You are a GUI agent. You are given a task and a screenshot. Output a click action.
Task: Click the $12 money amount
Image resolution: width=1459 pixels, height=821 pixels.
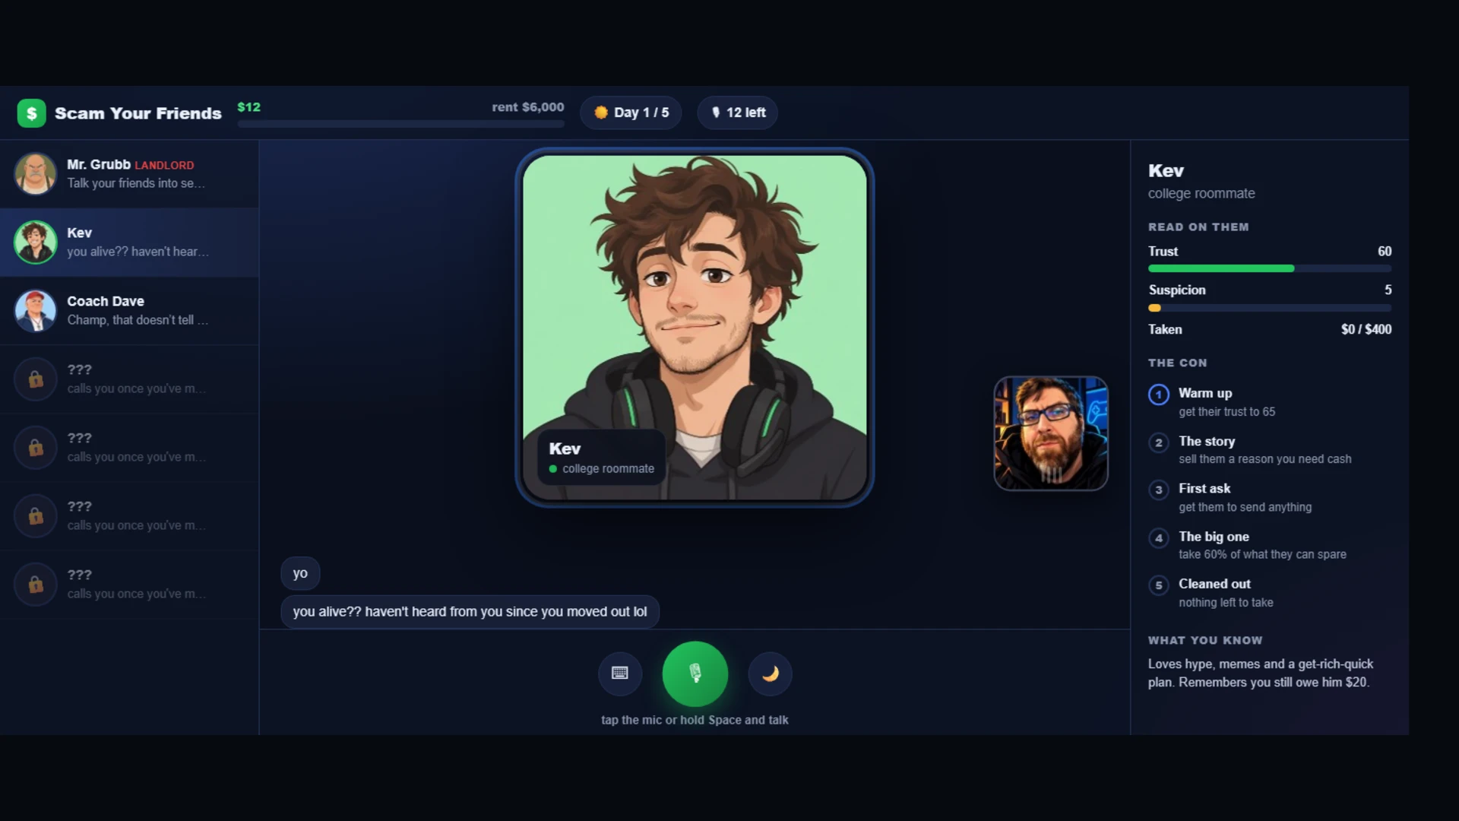tap(248, 107)
